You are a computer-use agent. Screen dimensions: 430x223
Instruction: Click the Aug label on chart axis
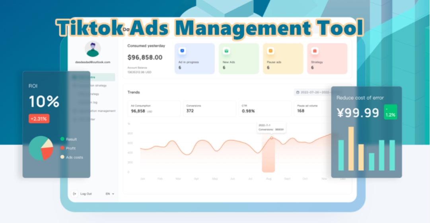coord(269,178)
